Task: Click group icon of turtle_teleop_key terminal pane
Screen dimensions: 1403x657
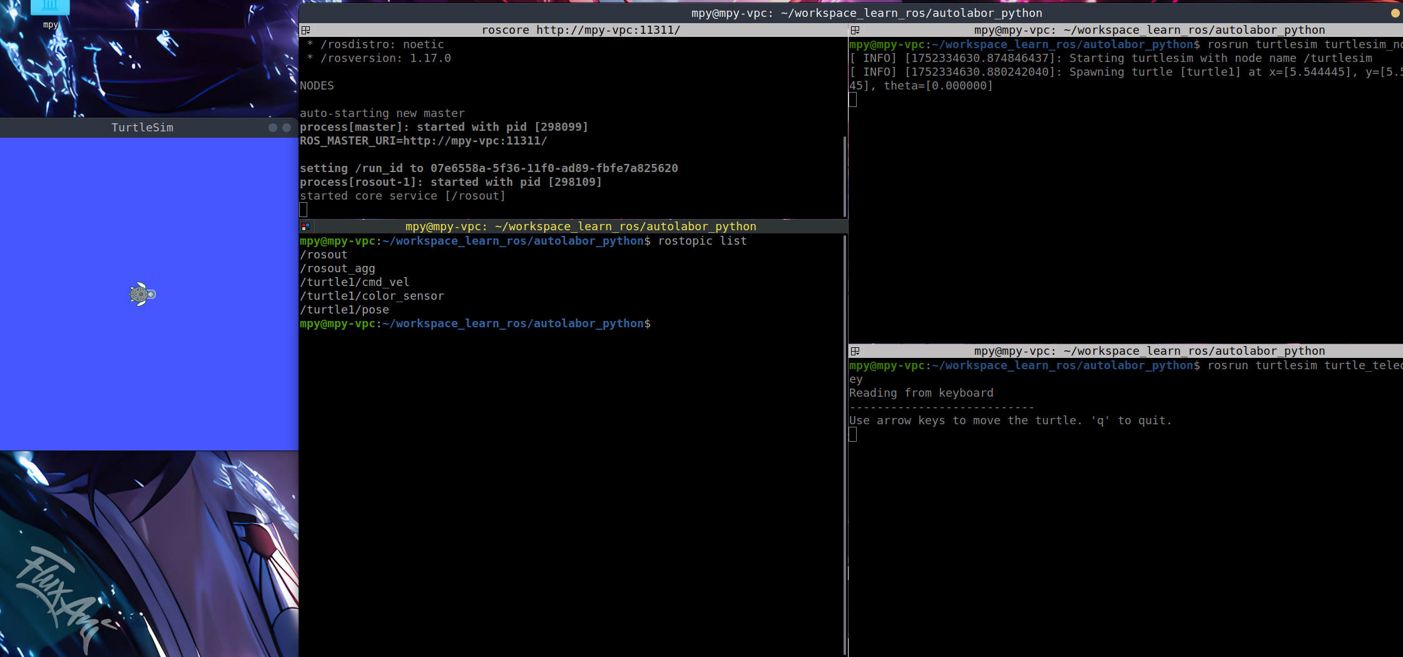Action: click(855, 351)
